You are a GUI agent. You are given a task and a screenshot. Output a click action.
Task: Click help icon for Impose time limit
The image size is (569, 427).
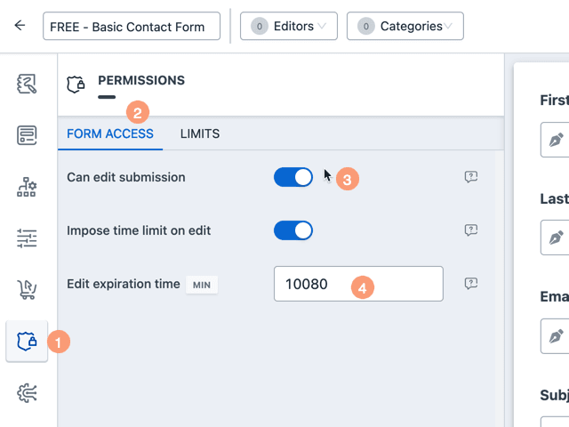pyautogui.click(x=471, y=230)
